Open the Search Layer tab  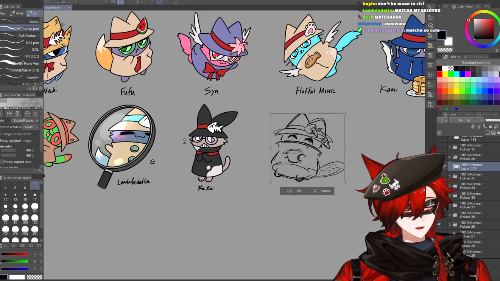[x=488, y=114]
